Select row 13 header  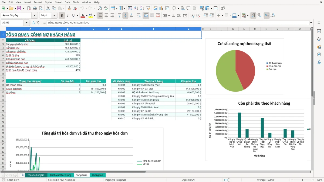click(3, 81)
